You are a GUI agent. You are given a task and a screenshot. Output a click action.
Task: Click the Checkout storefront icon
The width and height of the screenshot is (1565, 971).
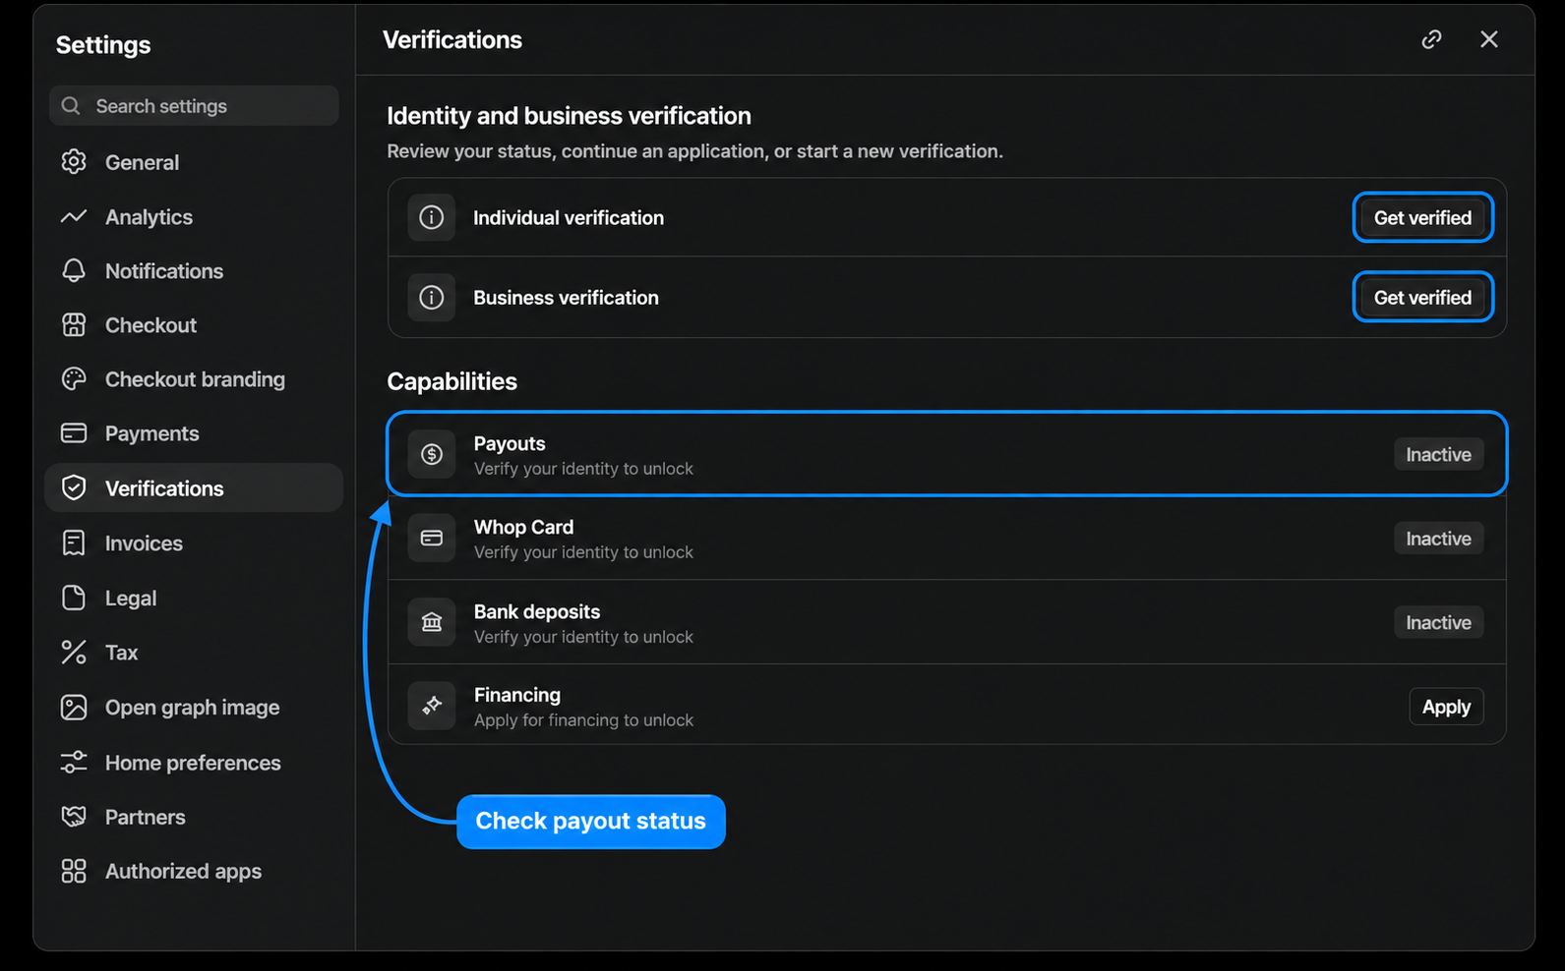[x=74, y=324]
